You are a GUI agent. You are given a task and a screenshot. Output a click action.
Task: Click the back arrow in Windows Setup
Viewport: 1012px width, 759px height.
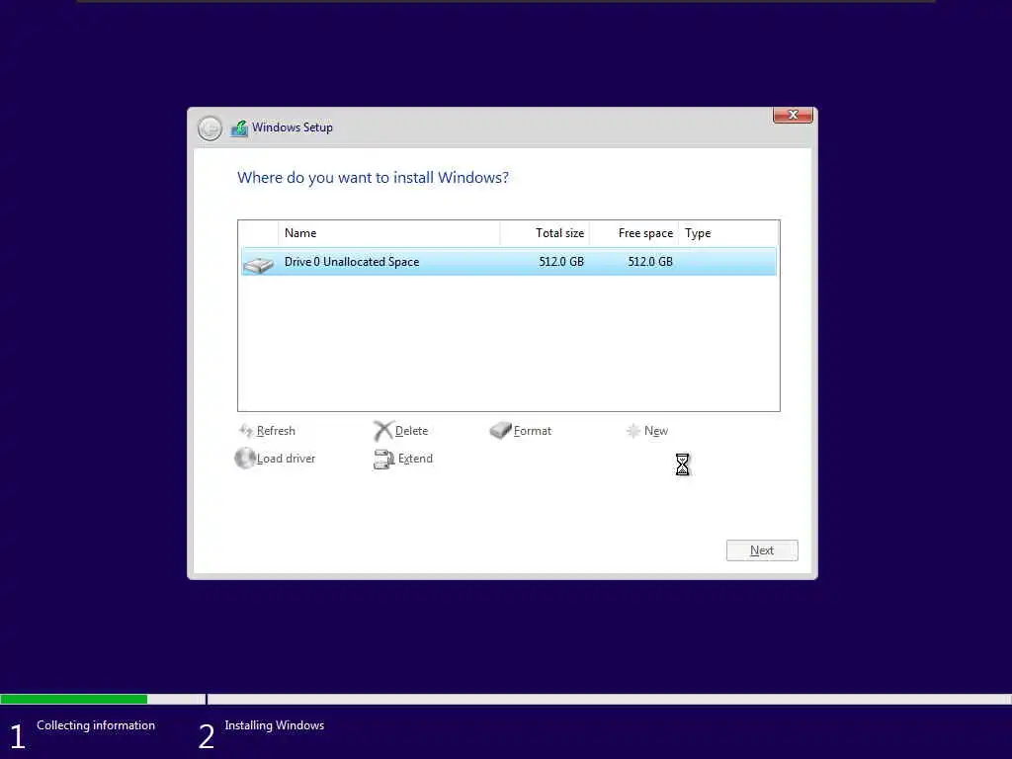[x=210, y=127]
